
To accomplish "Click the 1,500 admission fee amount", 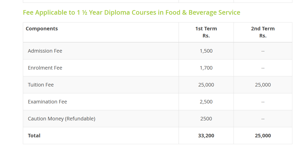I will [206, 51].
